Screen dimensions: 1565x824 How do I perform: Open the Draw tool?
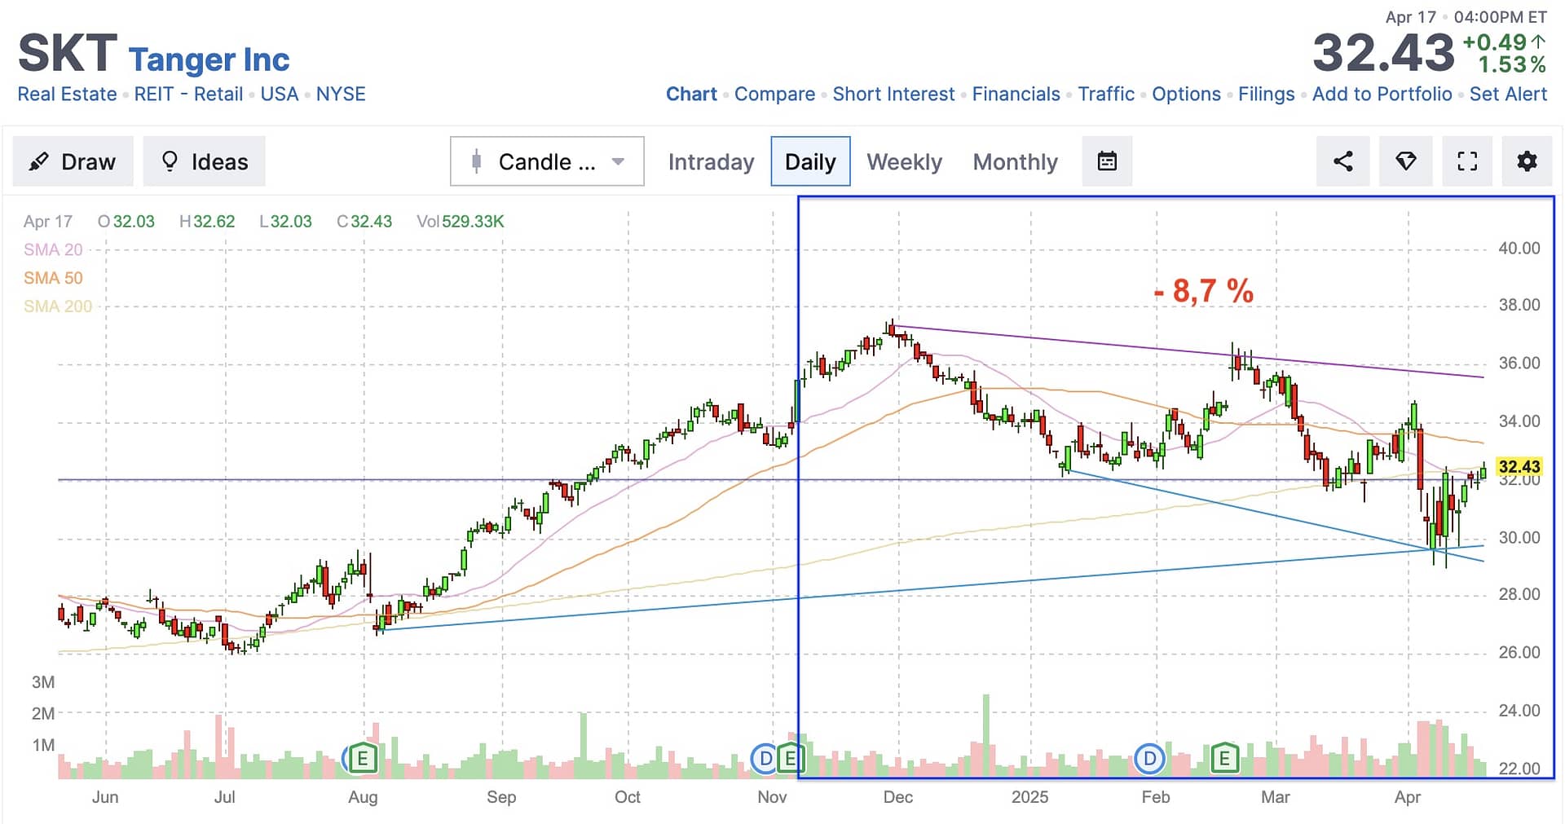pos(73,161)
